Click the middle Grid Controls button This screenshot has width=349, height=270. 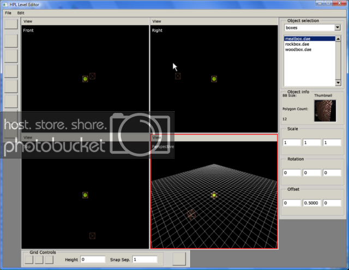pyautogui.click(x=38, y=260)
